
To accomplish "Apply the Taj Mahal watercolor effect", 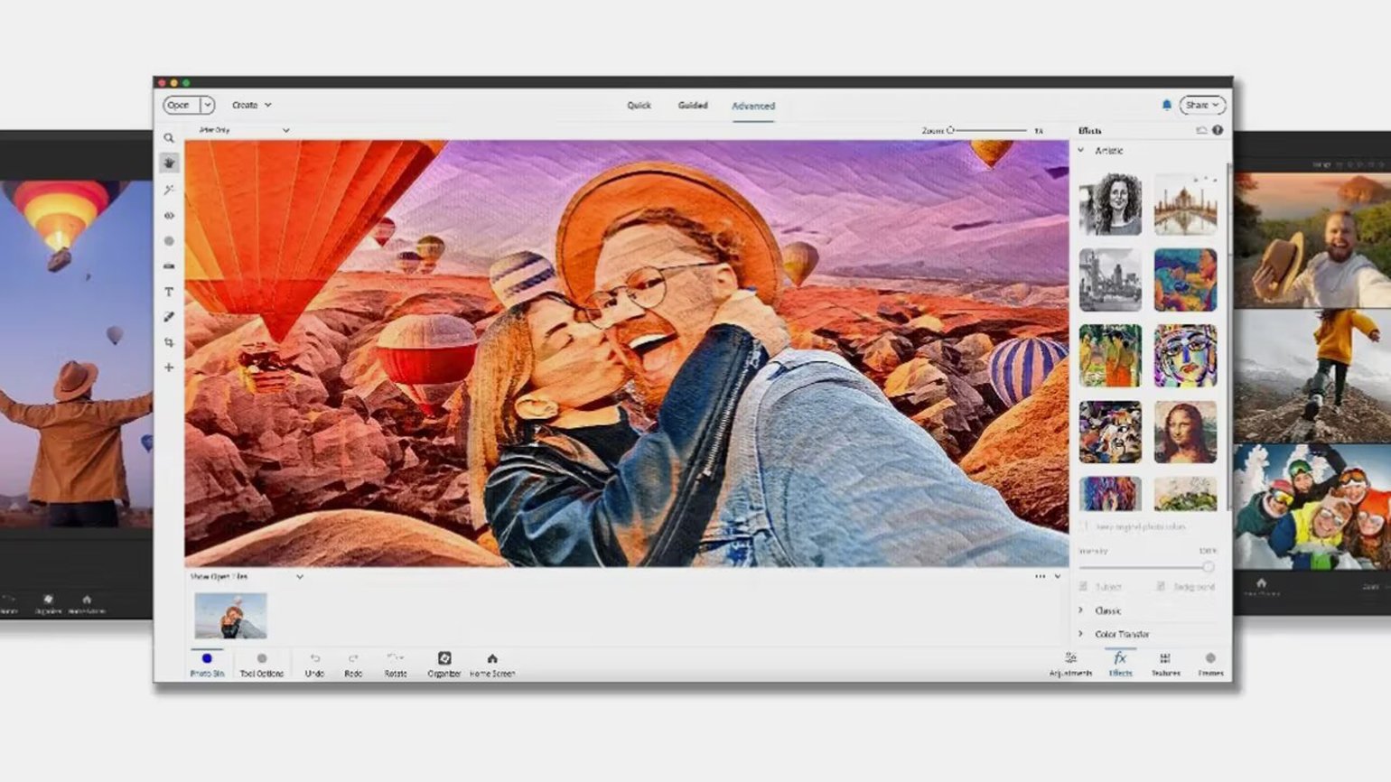I will pos(1185,205).
